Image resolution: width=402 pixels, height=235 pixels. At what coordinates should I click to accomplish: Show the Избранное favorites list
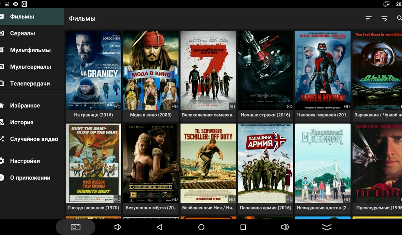pos(25,105)
